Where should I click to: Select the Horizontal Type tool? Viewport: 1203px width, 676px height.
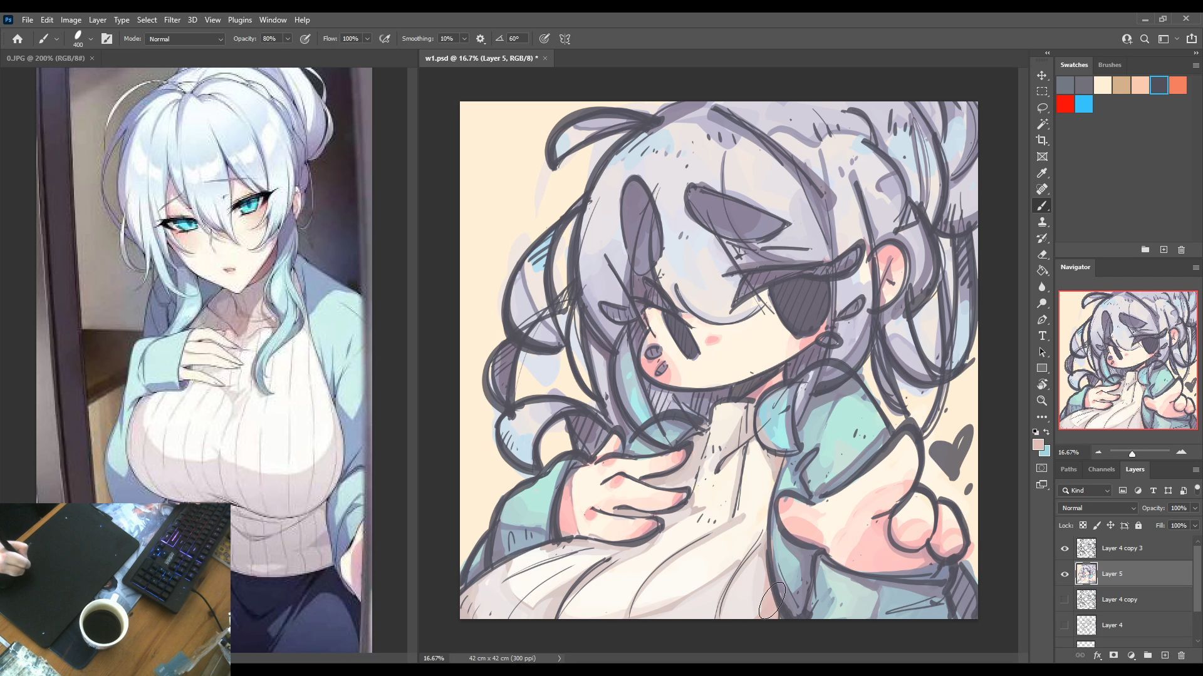(1042, 335)
